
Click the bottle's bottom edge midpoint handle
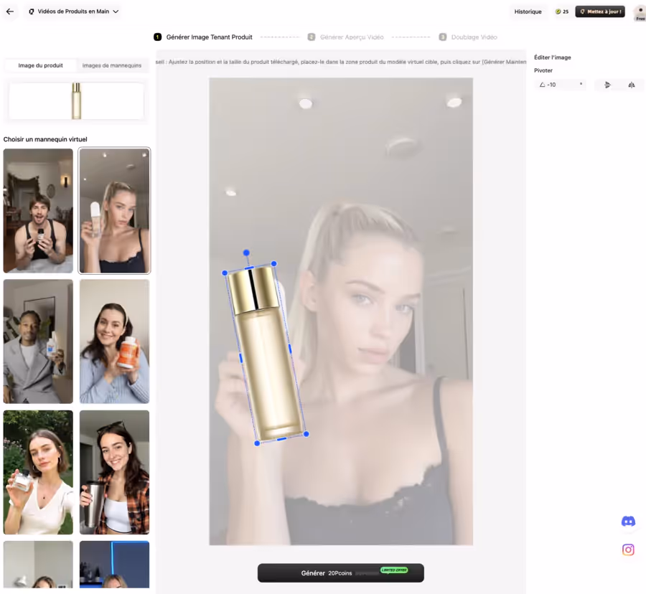coord(282,439)
